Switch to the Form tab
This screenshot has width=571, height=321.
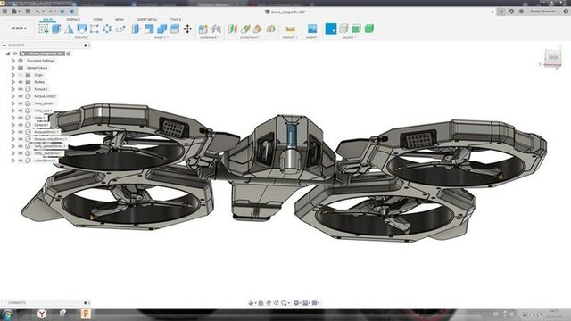click(x=98, y=19)
